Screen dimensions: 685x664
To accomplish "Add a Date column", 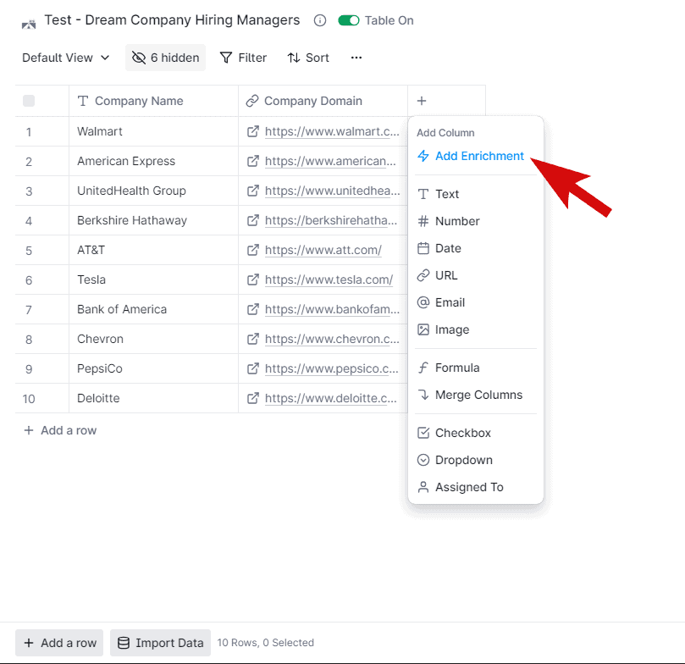I will [475, 248].
